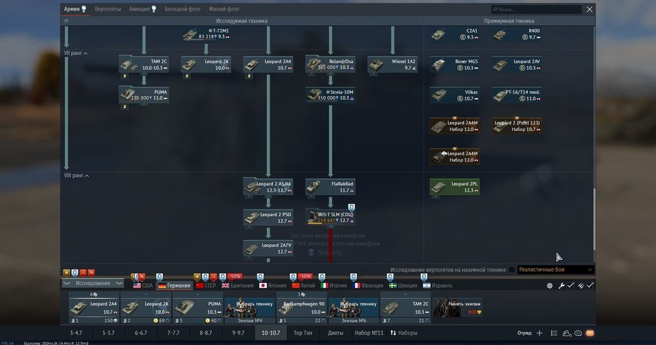The width and height of the screenshot is (656, 345).
Task: Select Leopard 2 PSO vehicle card
Action: pos(268,217)
